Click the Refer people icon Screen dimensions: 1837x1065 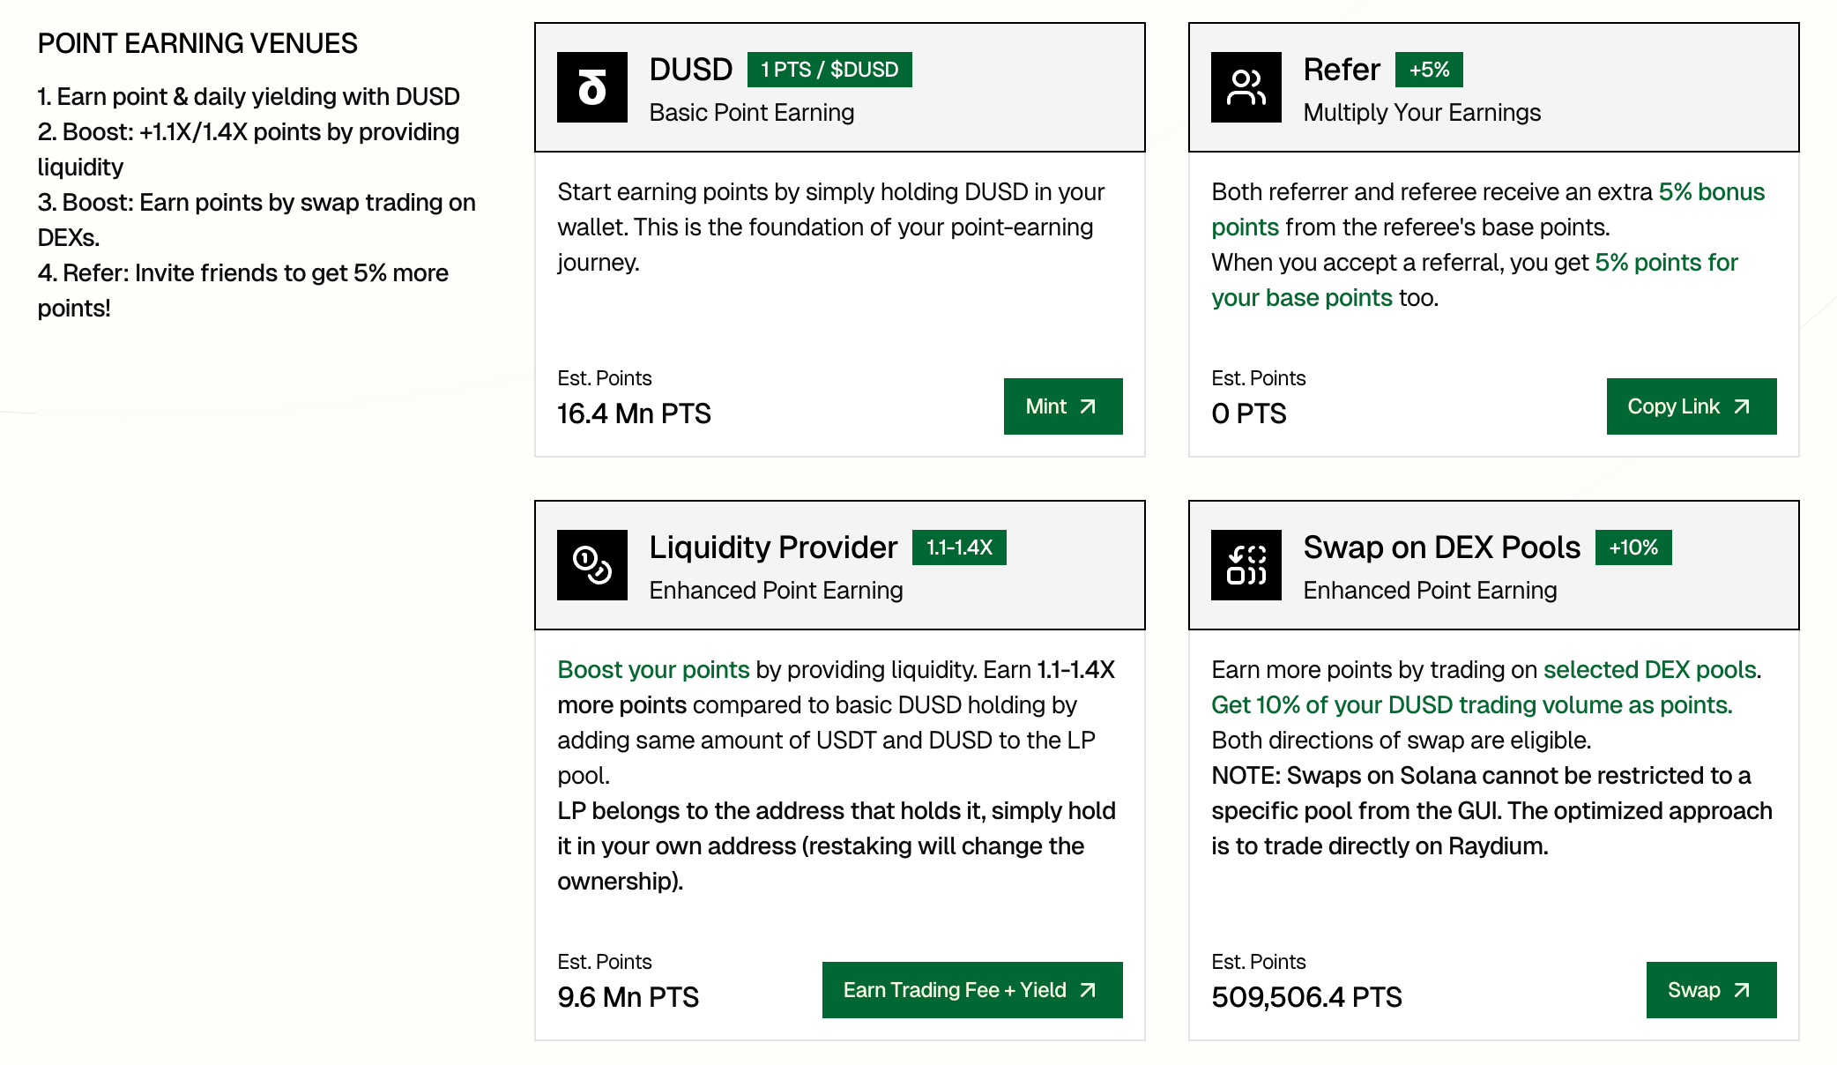(1246, 87)
